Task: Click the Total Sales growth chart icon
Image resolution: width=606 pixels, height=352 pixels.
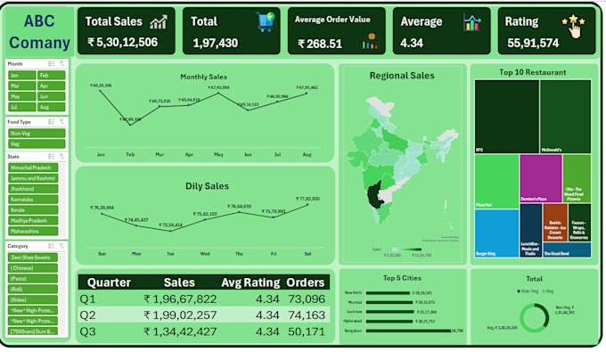Action: tap(159, 22)
